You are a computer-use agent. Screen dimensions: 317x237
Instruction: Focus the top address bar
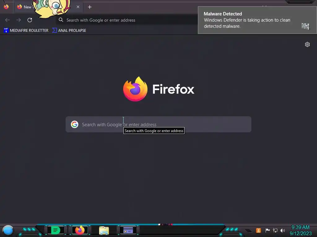[x=127, y=20]
